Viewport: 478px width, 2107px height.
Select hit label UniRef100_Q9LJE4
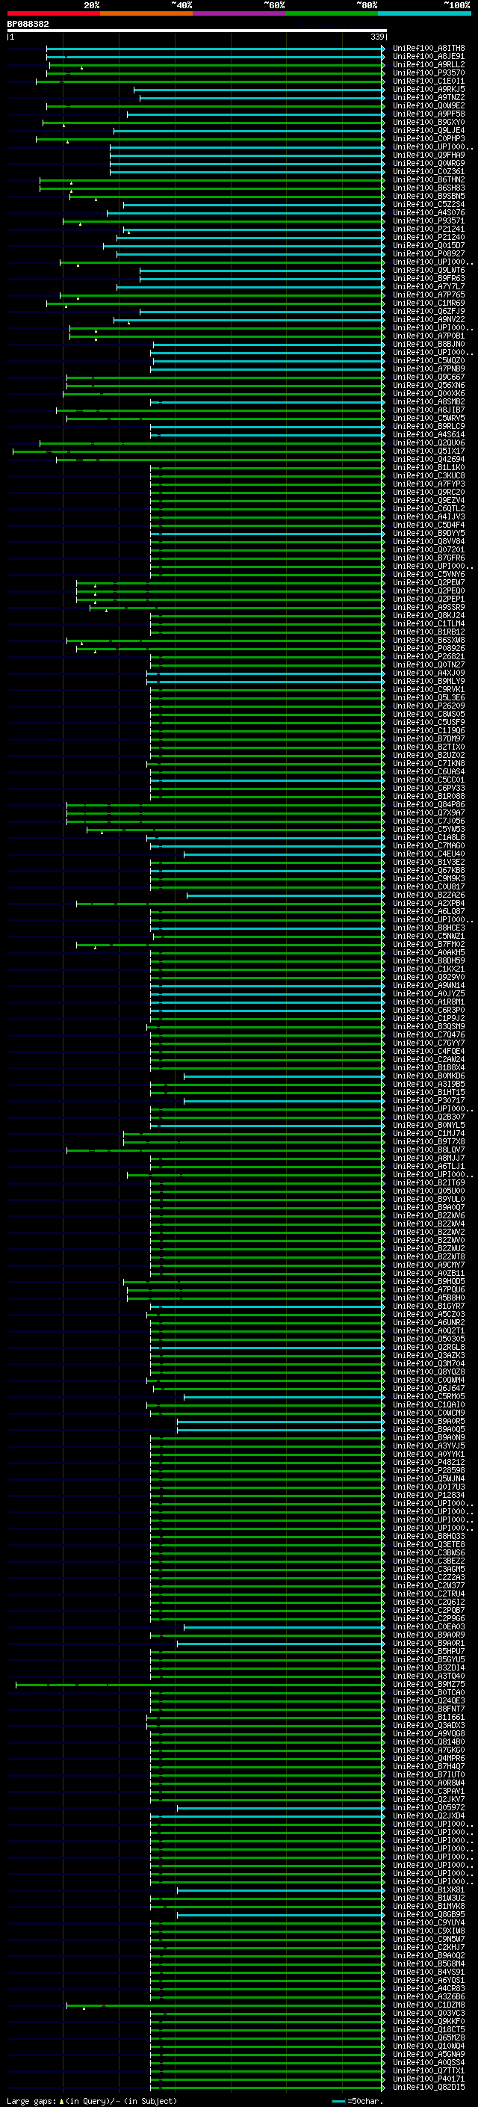pos(428,130)
